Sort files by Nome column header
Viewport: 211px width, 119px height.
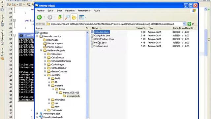pos(108,28)
